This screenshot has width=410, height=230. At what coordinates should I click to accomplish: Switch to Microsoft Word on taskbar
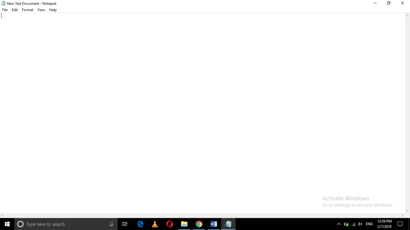214,224
